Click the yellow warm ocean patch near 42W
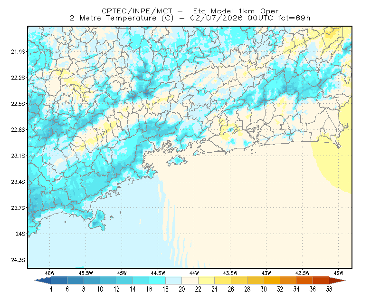 (x=336, y=163)
